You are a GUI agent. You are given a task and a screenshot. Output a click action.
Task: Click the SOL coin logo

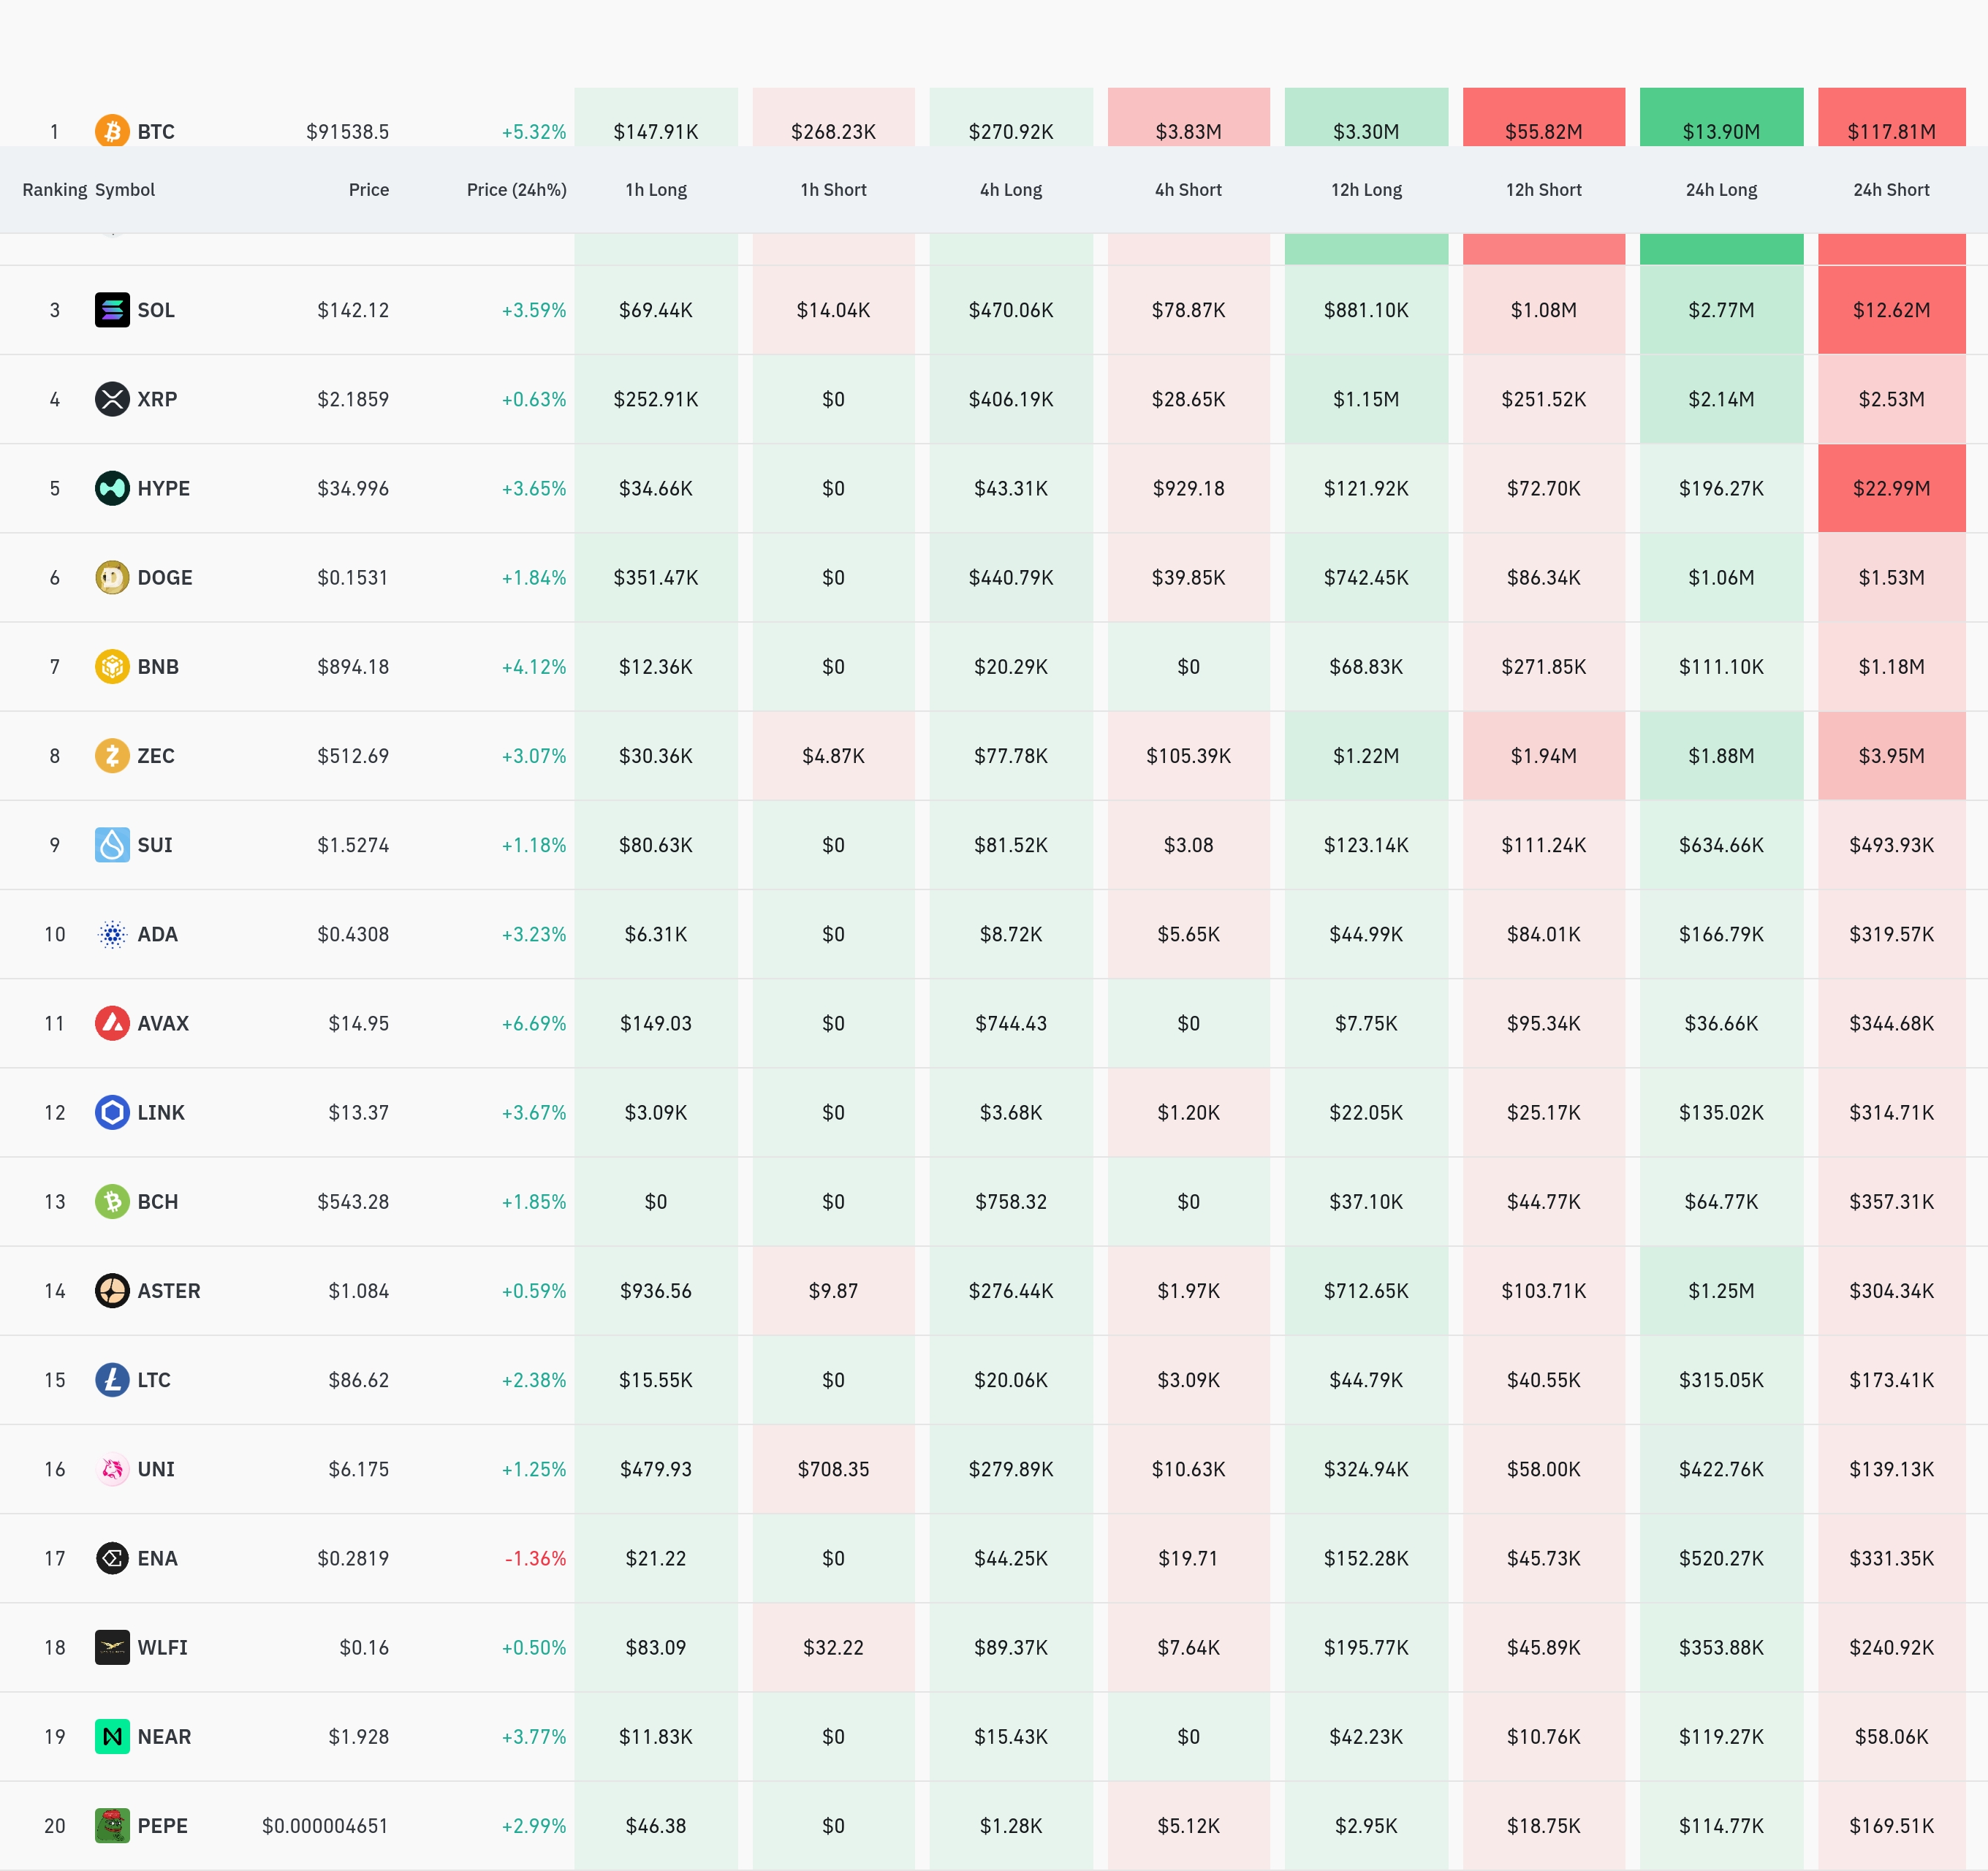112,310
